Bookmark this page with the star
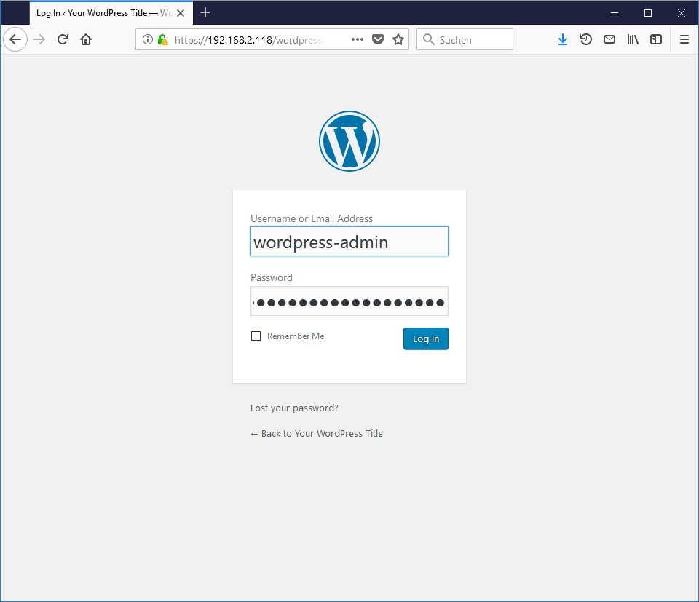 398,39
